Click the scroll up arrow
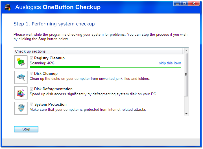This screenshot has height=149, width=203. [186, 50]
